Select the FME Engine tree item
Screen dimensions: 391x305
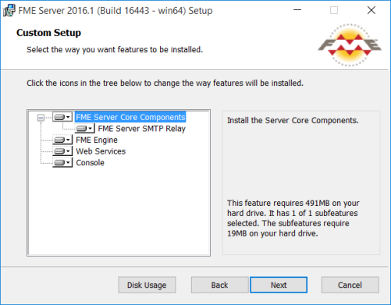pos(97,140)
